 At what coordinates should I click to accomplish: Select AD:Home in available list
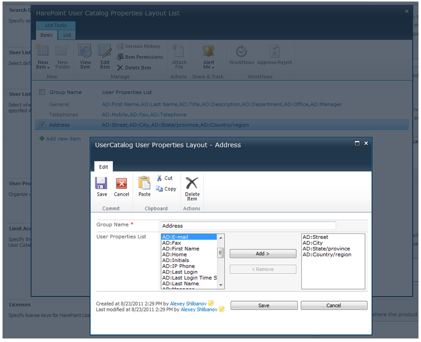189,254
